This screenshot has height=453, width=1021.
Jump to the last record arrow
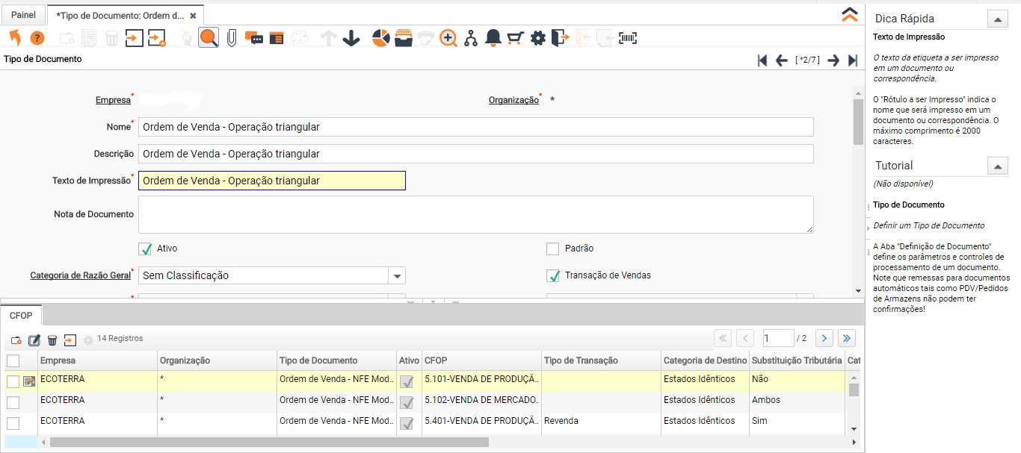(x=853, y=60)
